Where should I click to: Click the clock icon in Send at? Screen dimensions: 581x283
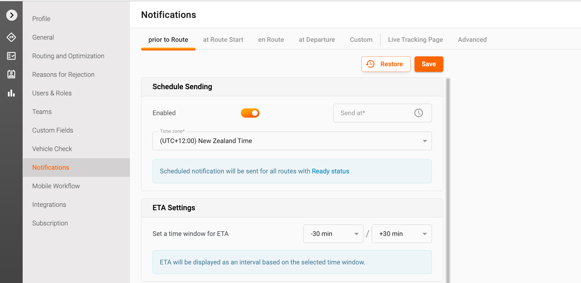[419, 113]
